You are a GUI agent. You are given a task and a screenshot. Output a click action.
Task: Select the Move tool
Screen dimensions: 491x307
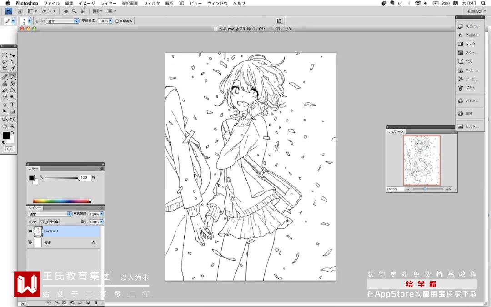pyautogui.click(x=12, y=55)
